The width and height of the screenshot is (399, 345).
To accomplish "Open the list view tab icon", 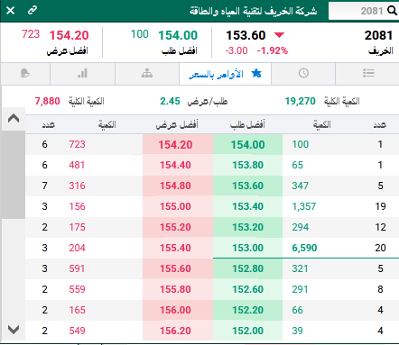I will click(368, 73).
